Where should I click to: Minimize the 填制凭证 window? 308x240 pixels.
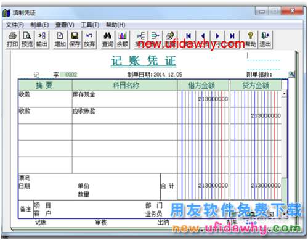pyautogui.click(x=262, y=11)
